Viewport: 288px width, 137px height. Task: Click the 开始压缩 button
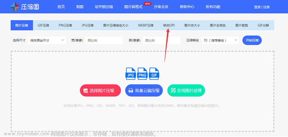tap(252, 40)
